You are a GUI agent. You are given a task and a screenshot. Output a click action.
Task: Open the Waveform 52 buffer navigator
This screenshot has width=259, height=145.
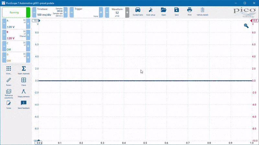(117, 12)
